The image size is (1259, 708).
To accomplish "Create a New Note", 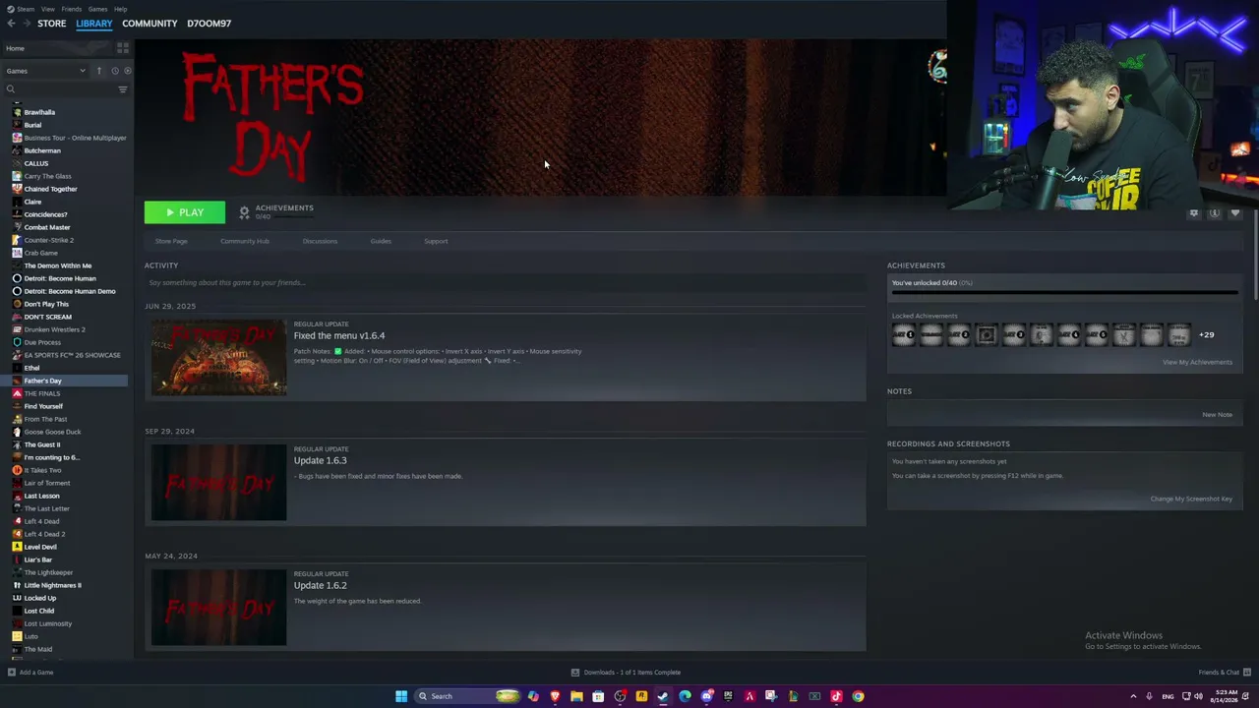I will click(x=1217, y=414).
